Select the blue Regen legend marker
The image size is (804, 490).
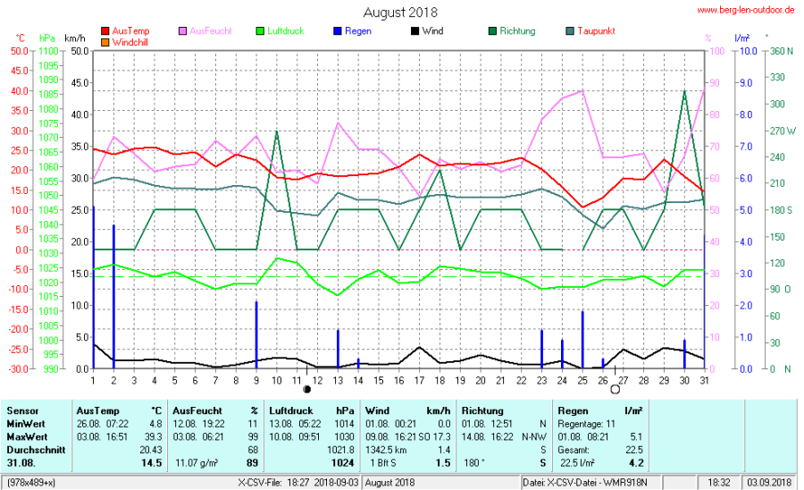(338, 31)
